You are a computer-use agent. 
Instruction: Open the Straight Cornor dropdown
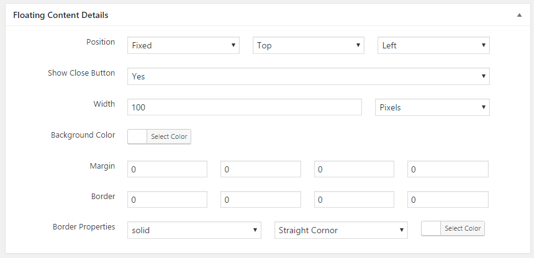tap(341, 230)
